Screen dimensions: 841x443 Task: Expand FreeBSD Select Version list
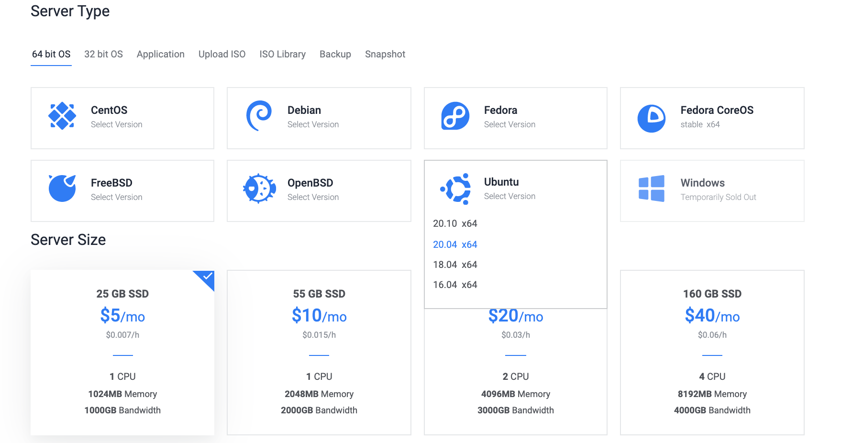tap(117, 197)
